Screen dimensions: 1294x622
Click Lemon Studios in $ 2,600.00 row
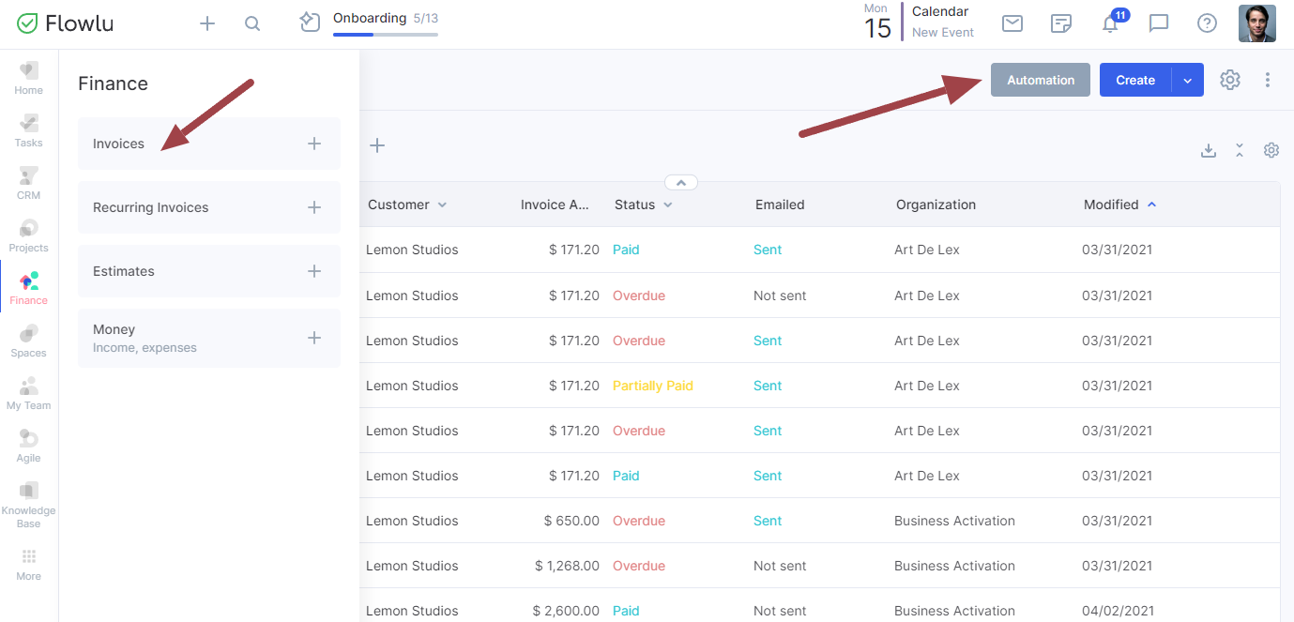coord(412,611)
